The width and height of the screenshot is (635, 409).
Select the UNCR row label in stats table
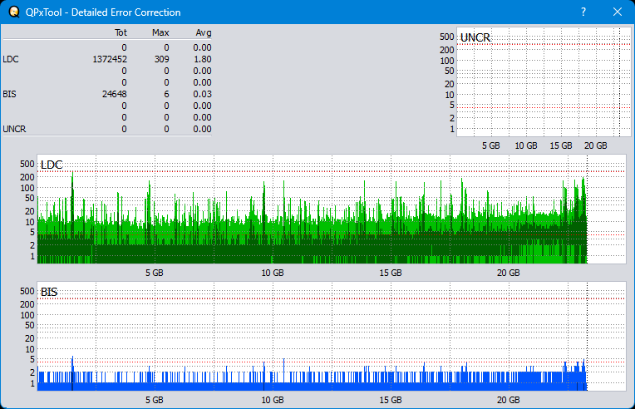[x=14, y=129]
